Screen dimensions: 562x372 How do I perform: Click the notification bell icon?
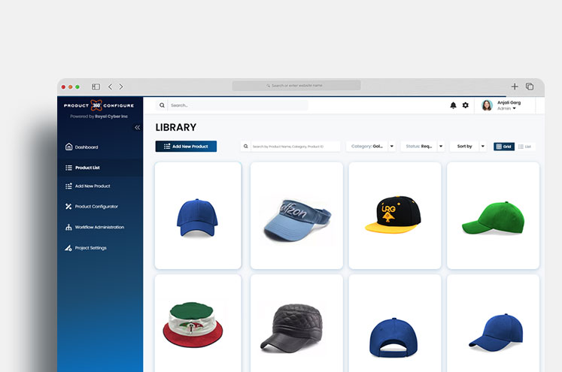pos(453,105)
